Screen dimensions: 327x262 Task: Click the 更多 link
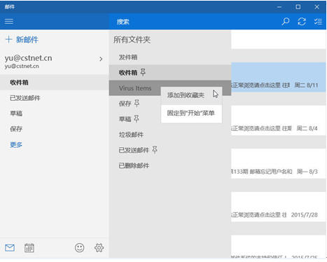pyautogui.click(x=16, y=145)
